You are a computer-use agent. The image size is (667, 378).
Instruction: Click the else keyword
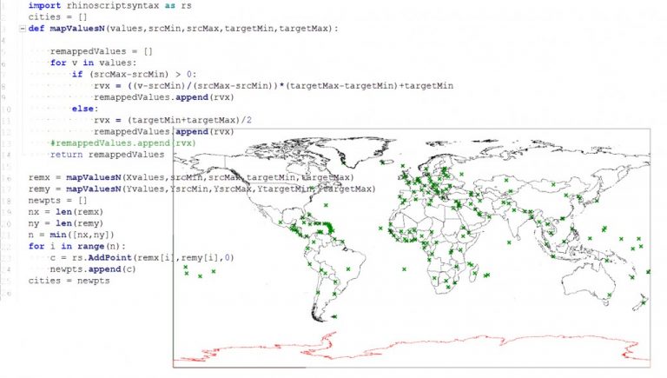click(x=84, y=109)
